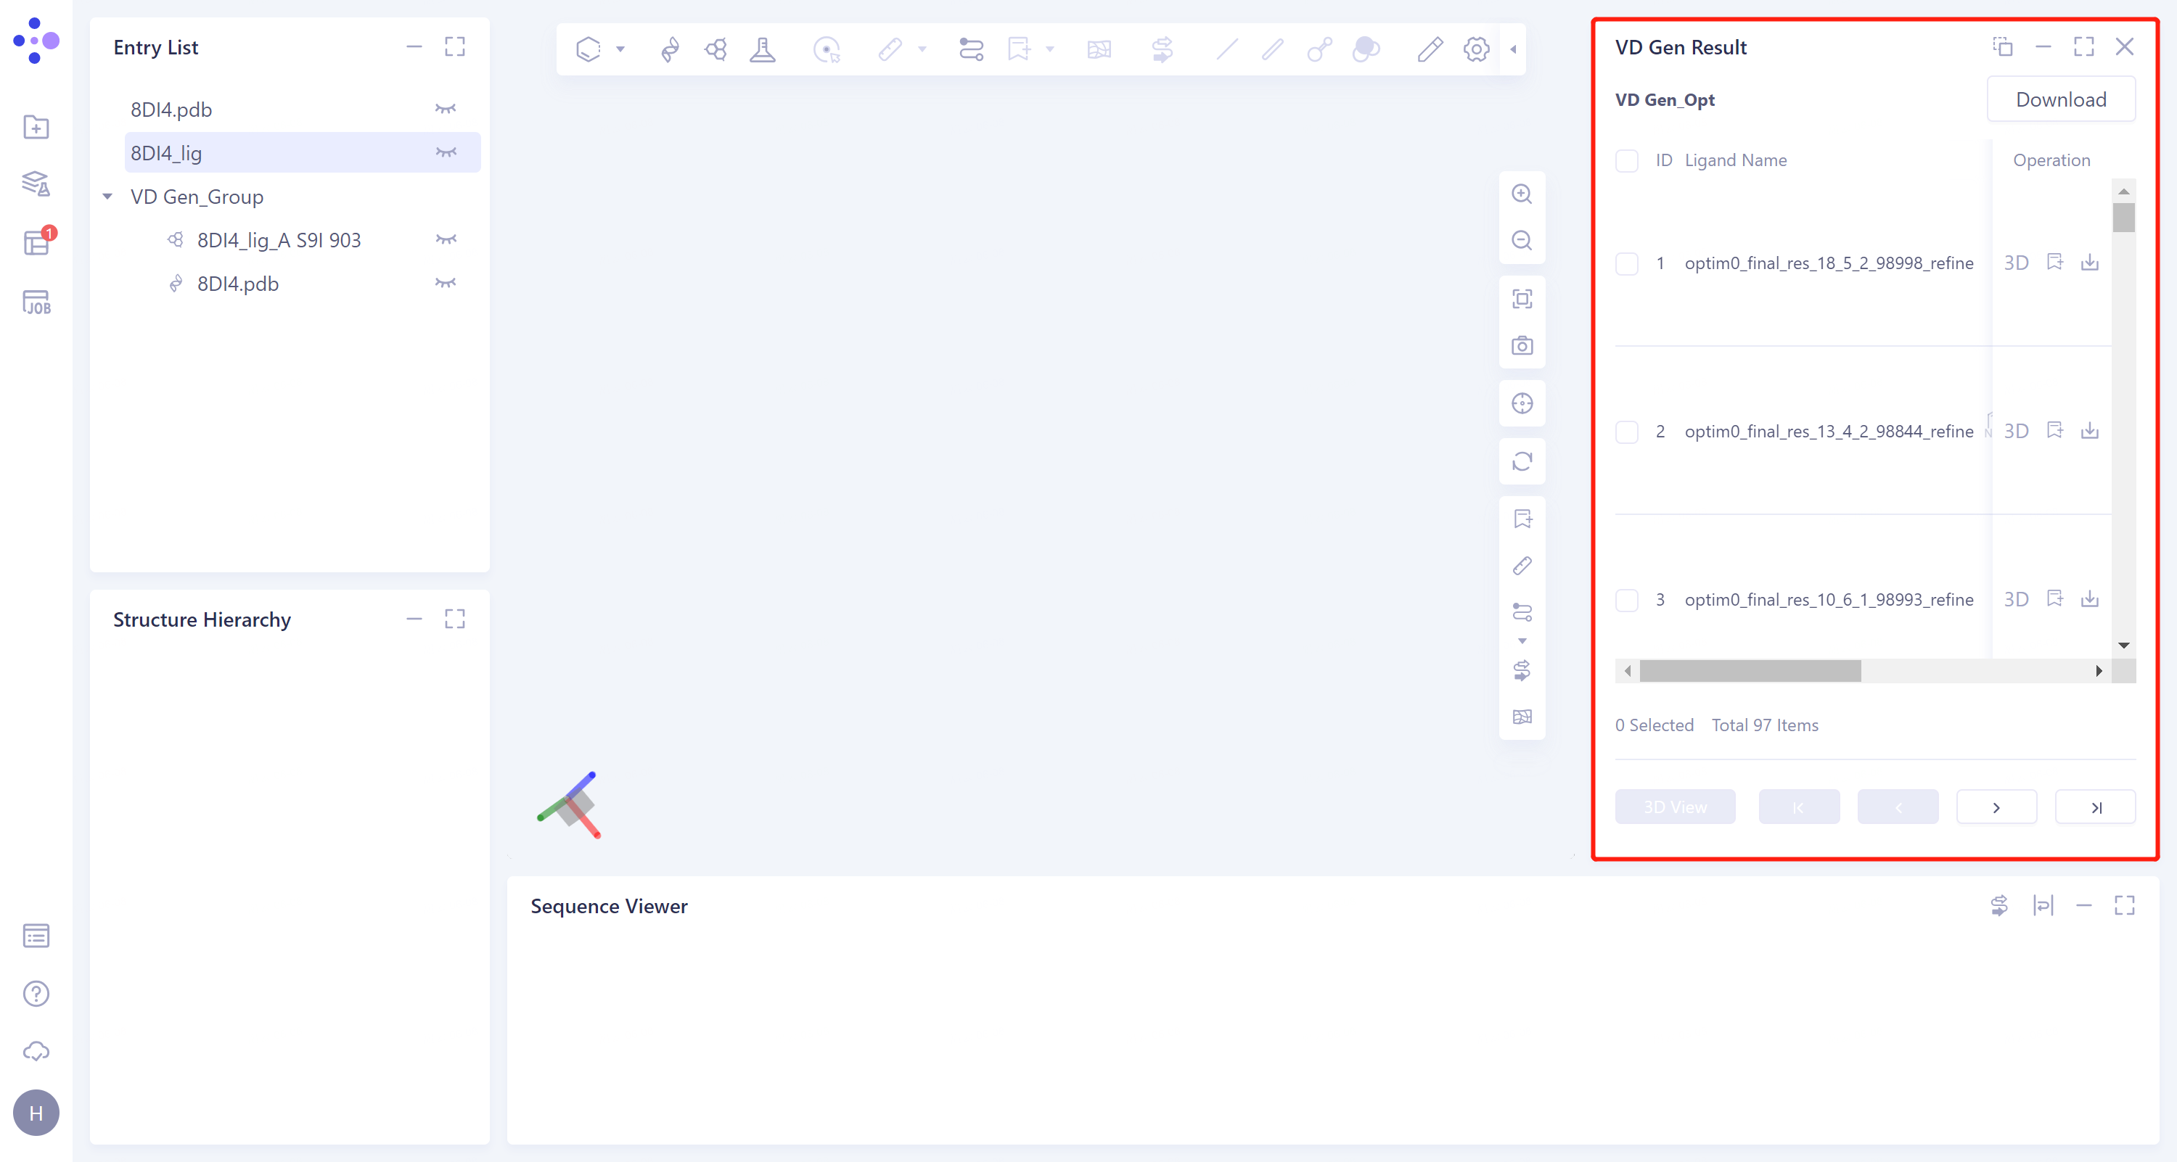Go to next results page
Viewport: 2177px width, 1162px height.
1996,807
